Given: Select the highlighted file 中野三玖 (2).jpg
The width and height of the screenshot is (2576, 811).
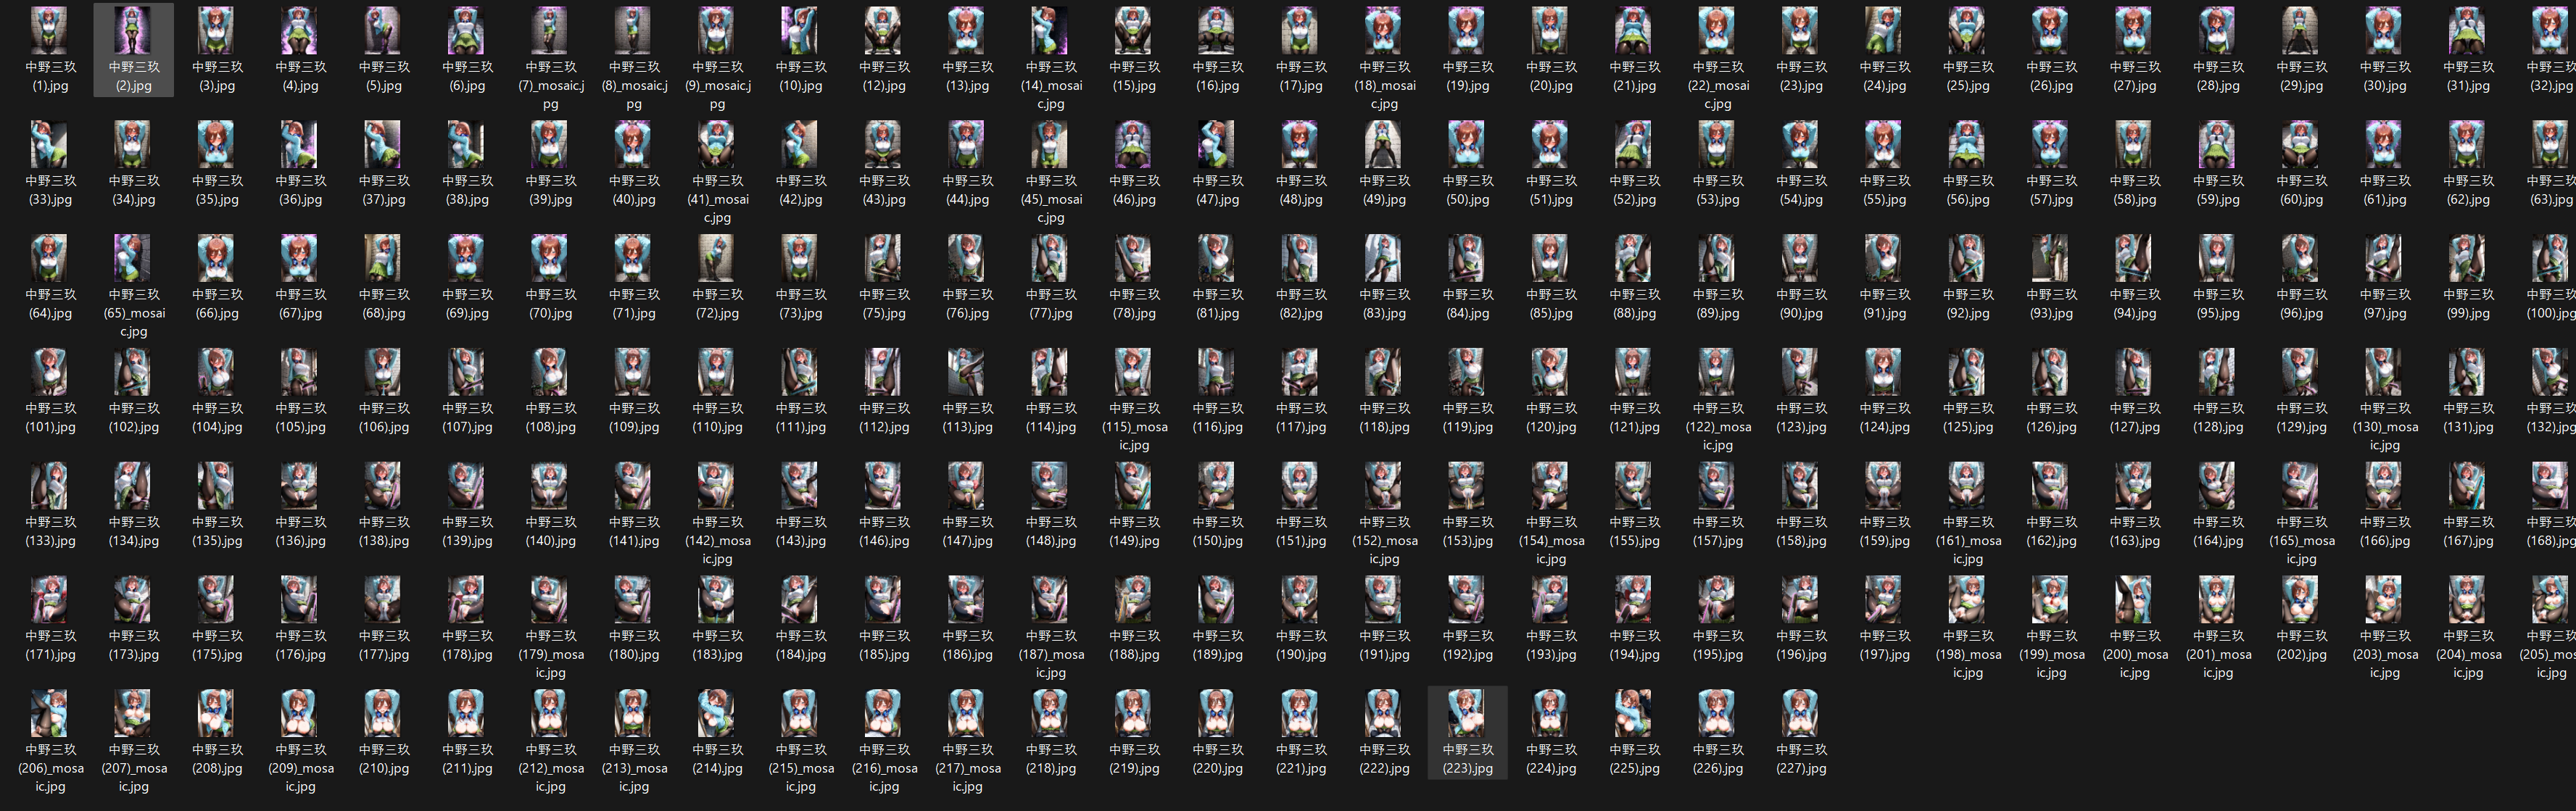Looking at the screenshot, I should (x=134, y=49).
